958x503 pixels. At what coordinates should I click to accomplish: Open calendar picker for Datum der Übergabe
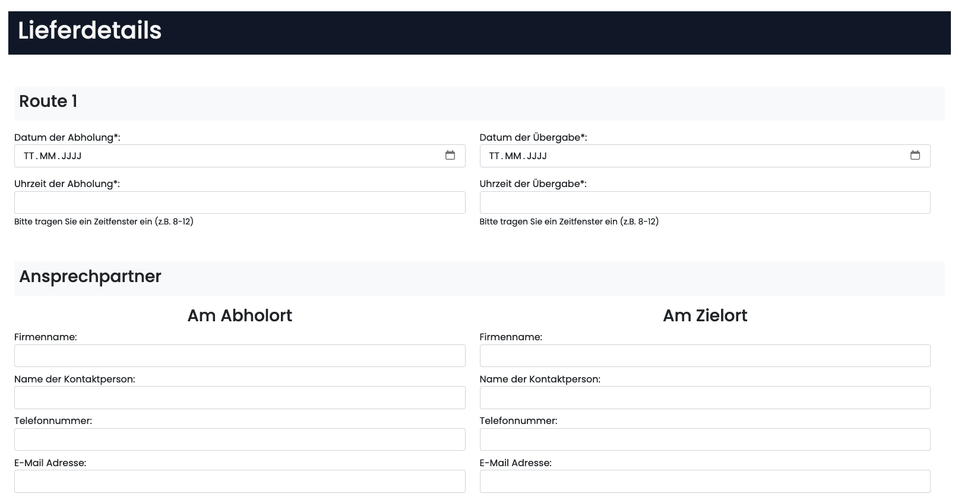[x=915, y=156]
